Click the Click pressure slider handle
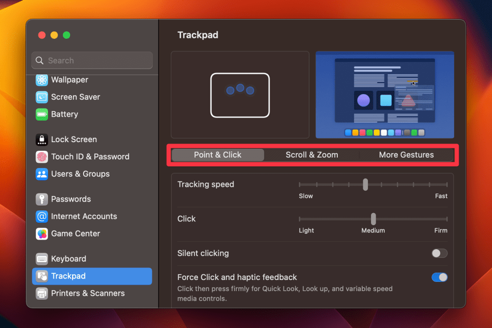Image resolution: width=492 pixels, height=328 pixels. [x=373, y=219]
